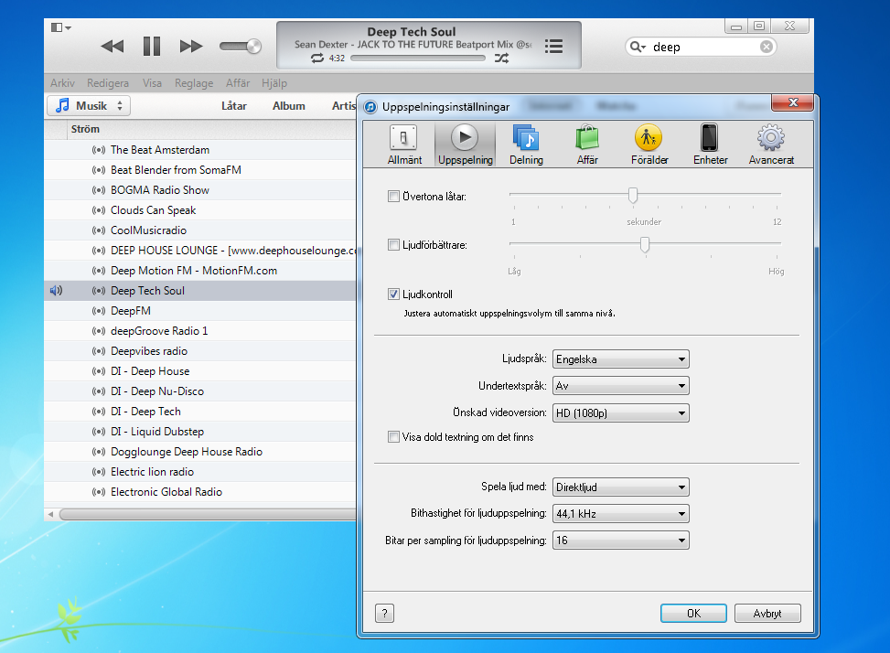
Task: Enable the Ljudförbättrare checkbox
Action: pos(393,244)
